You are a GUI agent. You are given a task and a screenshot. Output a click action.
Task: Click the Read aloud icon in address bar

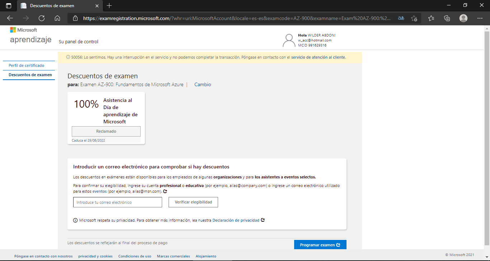[401, 18]
